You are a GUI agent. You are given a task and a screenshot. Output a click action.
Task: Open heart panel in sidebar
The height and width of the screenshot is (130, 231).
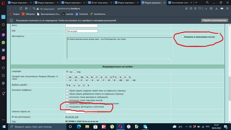coord(3,68)
